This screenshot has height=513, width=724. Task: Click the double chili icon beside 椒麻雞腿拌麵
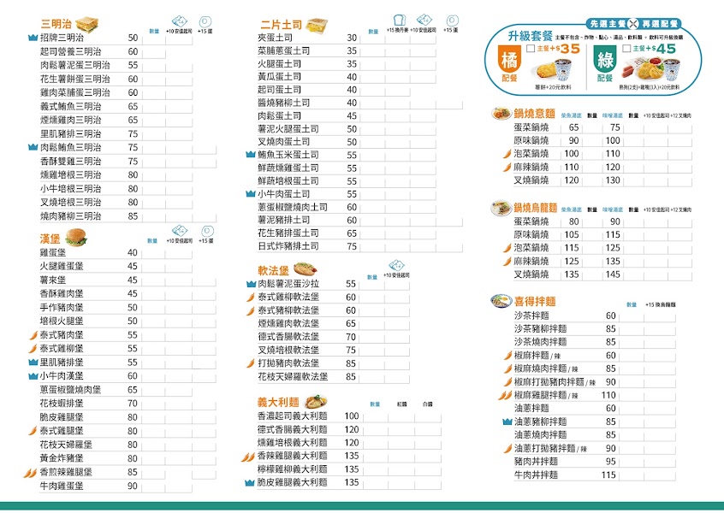tap(505, 395)
